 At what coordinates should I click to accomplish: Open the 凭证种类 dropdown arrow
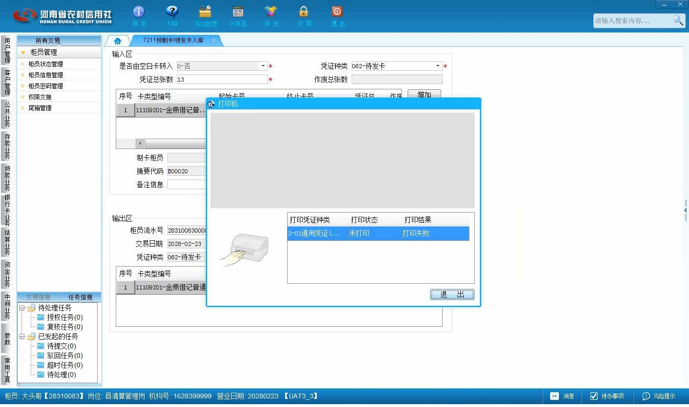pyautogui.click(x=437, y=66)
